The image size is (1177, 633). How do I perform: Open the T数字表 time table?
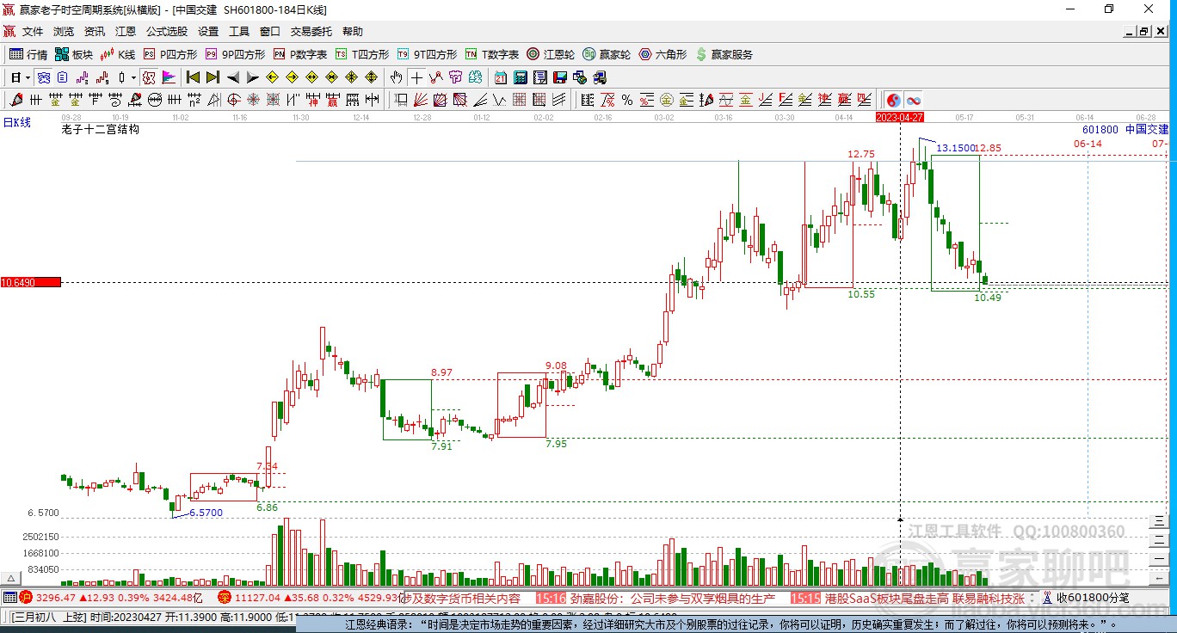point(492,54)
